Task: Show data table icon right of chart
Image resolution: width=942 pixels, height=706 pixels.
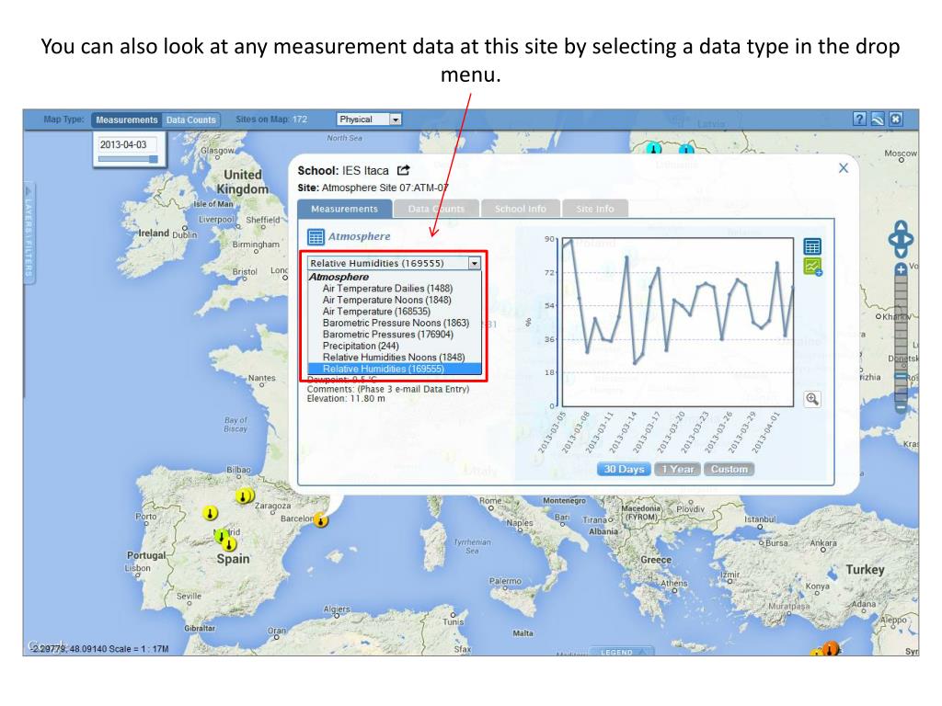Action: tap(812, 246)
